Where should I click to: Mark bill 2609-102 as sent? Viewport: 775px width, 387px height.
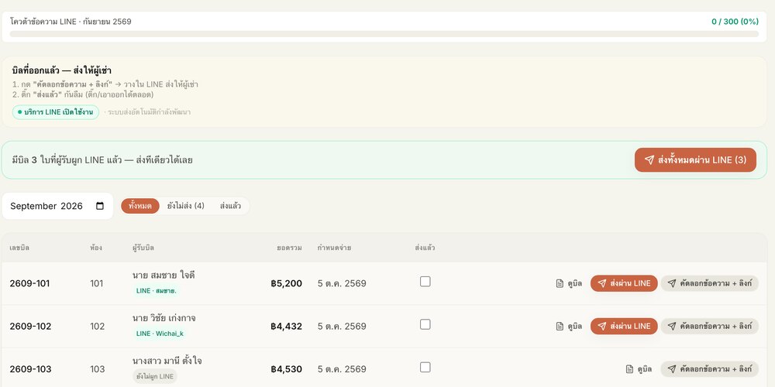click(425, 324)
